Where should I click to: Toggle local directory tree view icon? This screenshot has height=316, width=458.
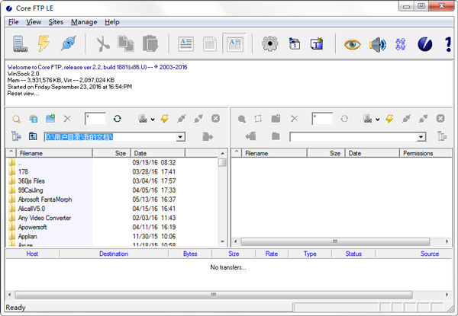click(x=15, y=136)
